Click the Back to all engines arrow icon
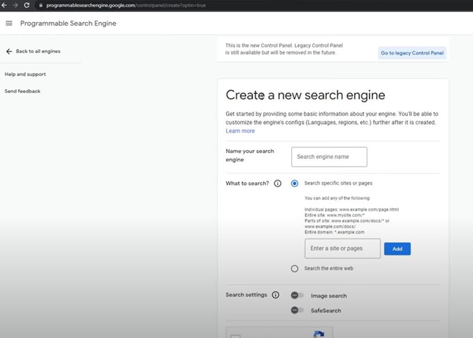This screenshot has height=338, width=473. [x=9, y=52]
